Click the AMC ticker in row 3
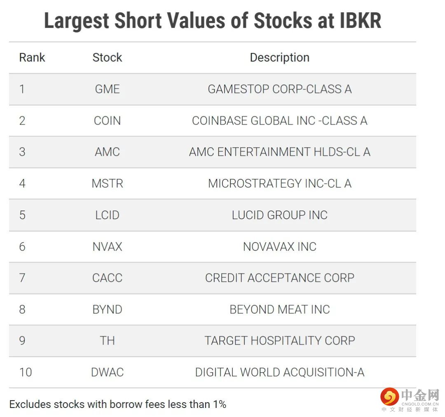The image size is (445, 417). point(107,152)
